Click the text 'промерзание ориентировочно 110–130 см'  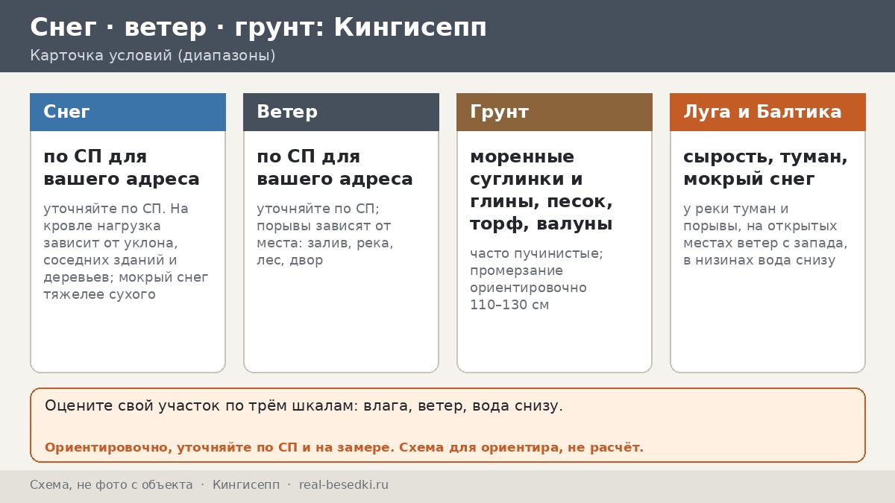(528, 288)
